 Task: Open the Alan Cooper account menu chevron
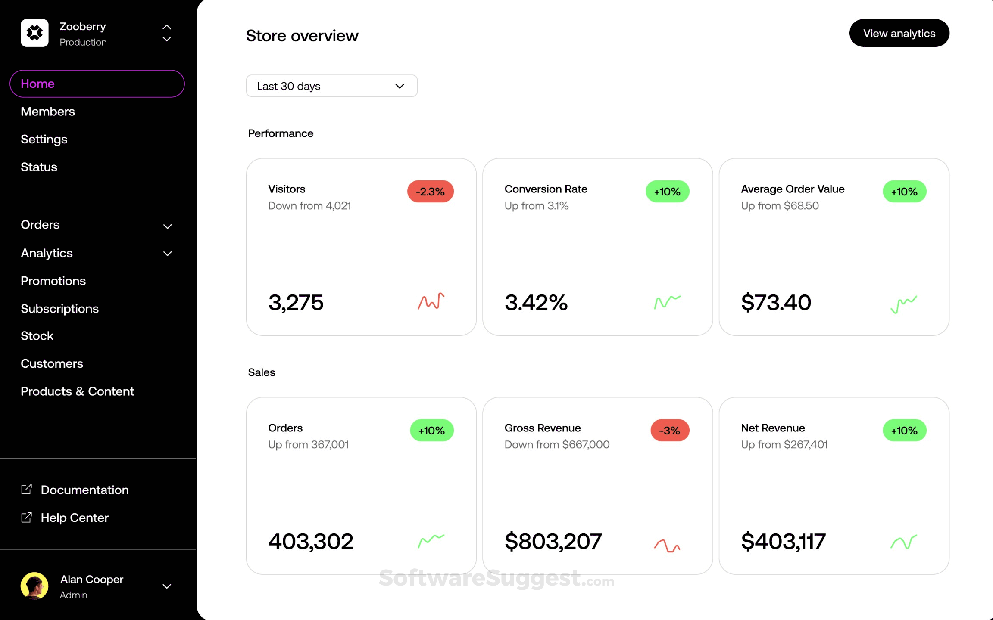click(x=167, y=586)
